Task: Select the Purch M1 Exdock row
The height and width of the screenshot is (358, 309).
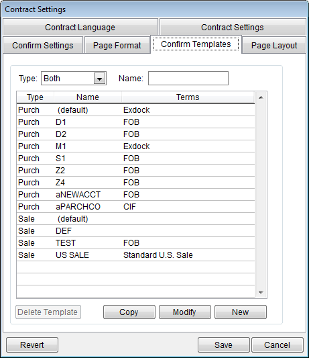Action: (135, 146)
